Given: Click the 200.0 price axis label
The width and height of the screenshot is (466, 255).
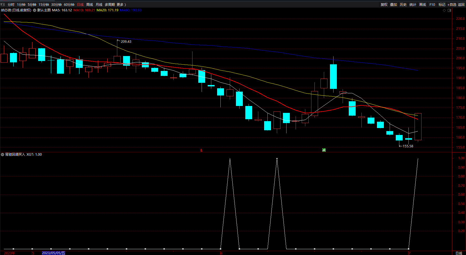Looking at the screenshot, I should [460, 58].
